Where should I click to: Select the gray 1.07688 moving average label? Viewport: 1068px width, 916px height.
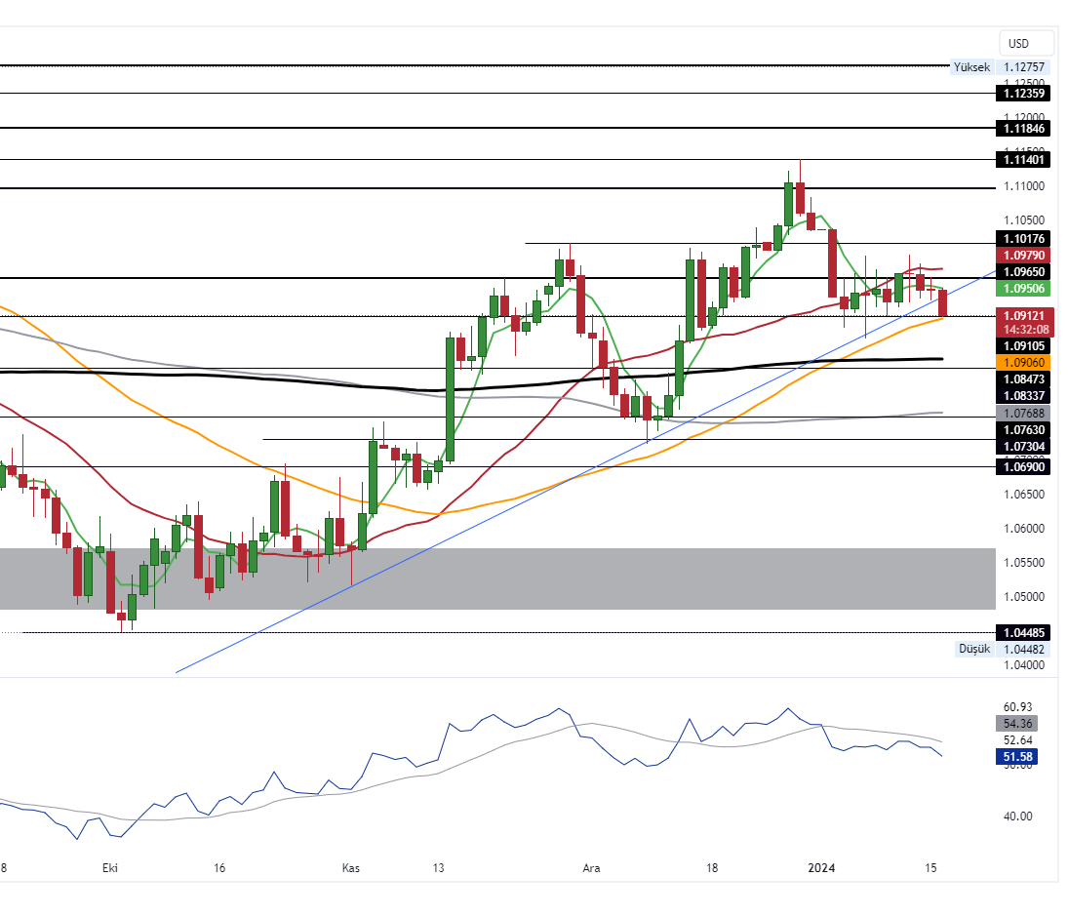(x=1023, y=413)
